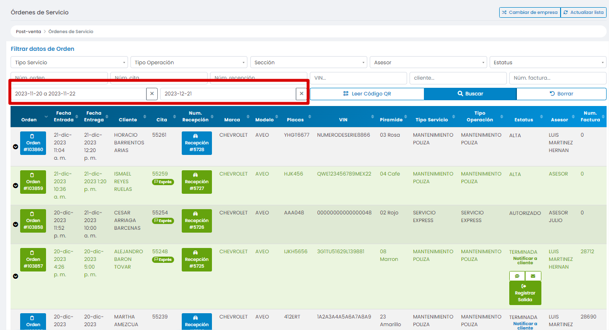This screenshot has height=330, width=609.
Task: Click the date range field 2023-11-20 a 2023-11-22
Action: [79, 94]
